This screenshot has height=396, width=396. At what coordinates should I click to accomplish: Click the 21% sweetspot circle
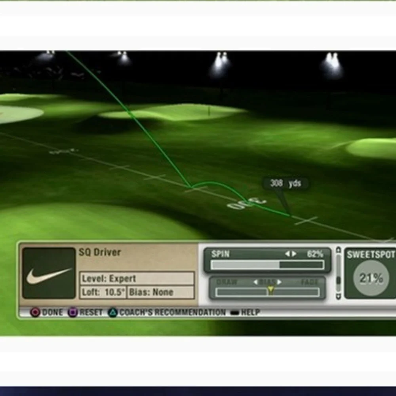(x=371, y=278)
